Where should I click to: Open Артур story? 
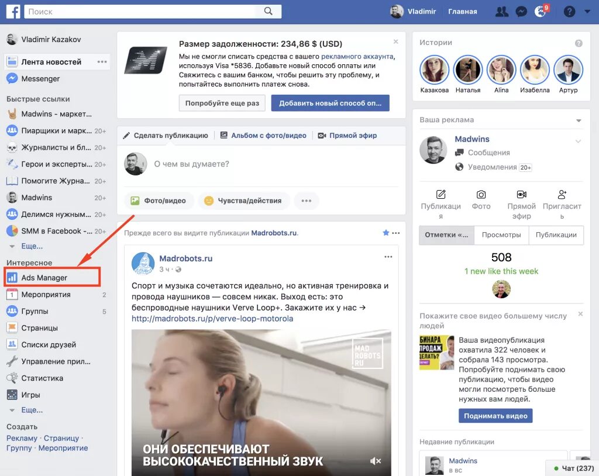pyautogui.click(x=568, y=74)
